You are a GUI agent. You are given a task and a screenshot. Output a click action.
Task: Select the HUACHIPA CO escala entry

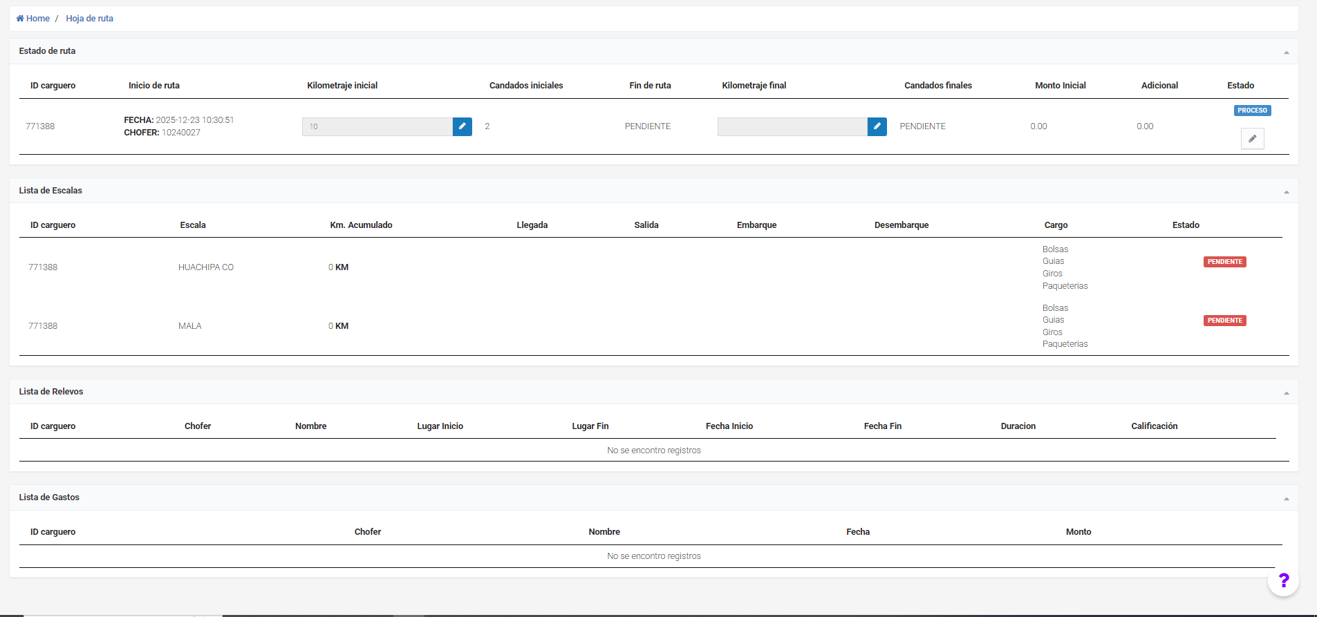coord(206,267)
